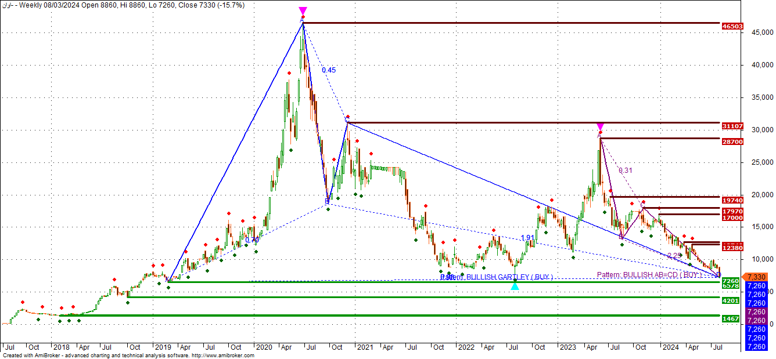
Task: Select the blue point D marker
Action: coord(718,274)
